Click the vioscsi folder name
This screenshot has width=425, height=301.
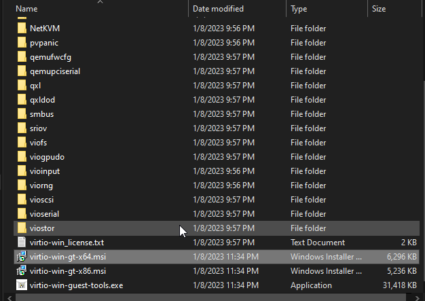pos(41,200)
